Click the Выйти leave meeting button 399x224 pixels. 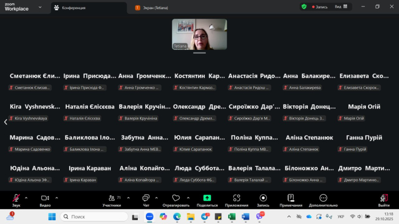(x=384, y=199)
